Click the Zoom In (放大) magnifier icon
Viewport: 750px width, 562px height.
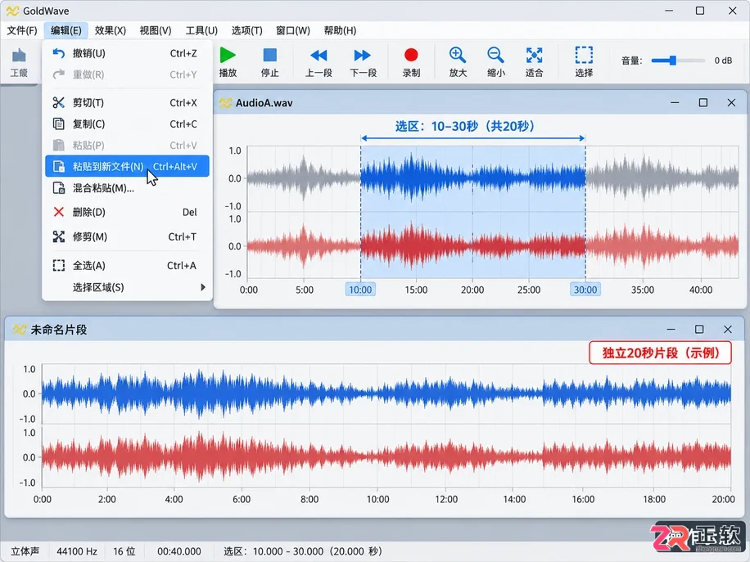pyautogui.click(x=458, y=56)
